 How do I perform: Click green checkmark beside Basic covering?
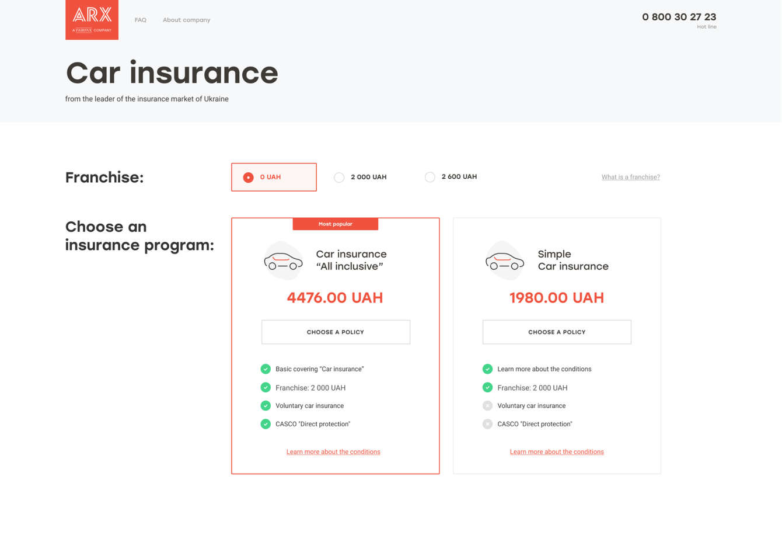coord(266,369)
